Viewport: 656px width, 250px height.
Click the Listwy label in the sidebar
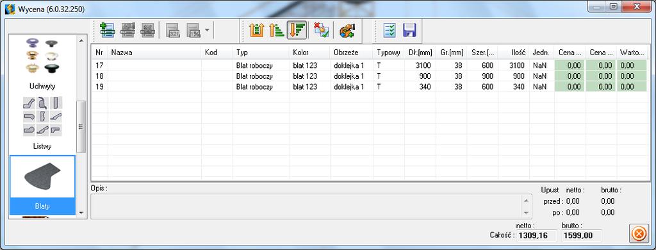coord(42,147)
